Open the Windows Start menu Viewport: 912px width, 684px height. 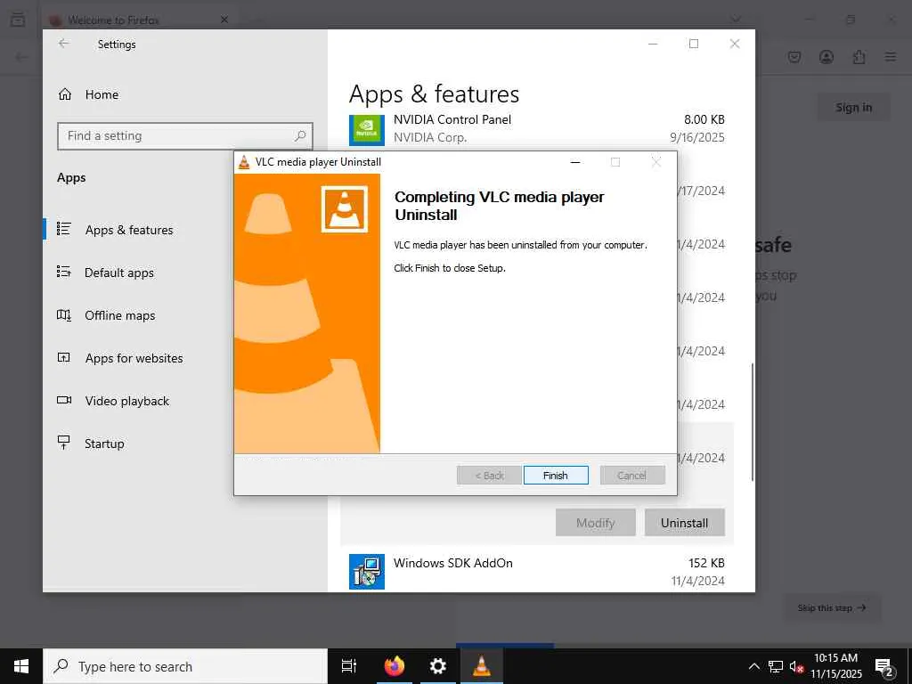[21, 666]
